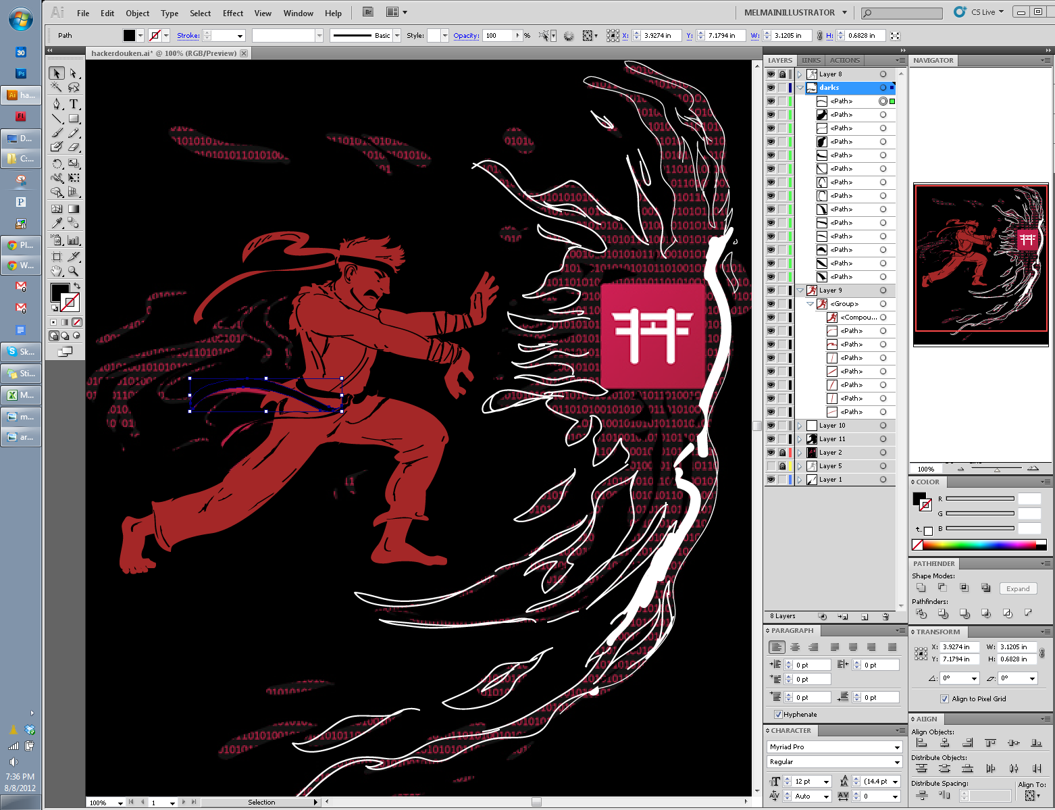Toggle the Hyphenate checkbox
The image size is (1055, 810).
tap(778, 714)
